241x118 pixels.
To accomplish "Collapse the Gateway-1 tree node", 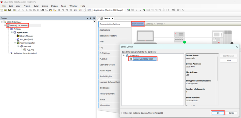I will point(124,56).
